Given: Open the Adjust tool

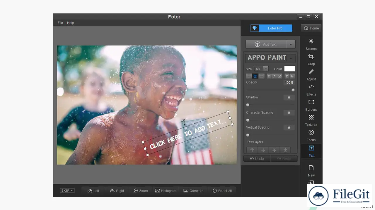Looking at the screenshot, I should pyautogui.click(x=311, y=75).
